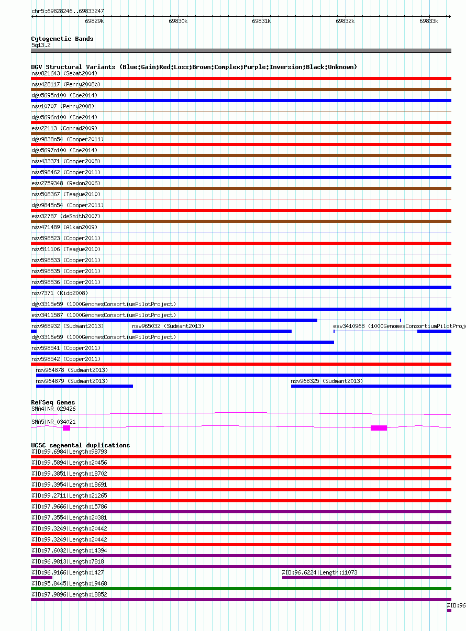
Task: Click the RefSeq Genes track title
Action: tap(53, 402)
